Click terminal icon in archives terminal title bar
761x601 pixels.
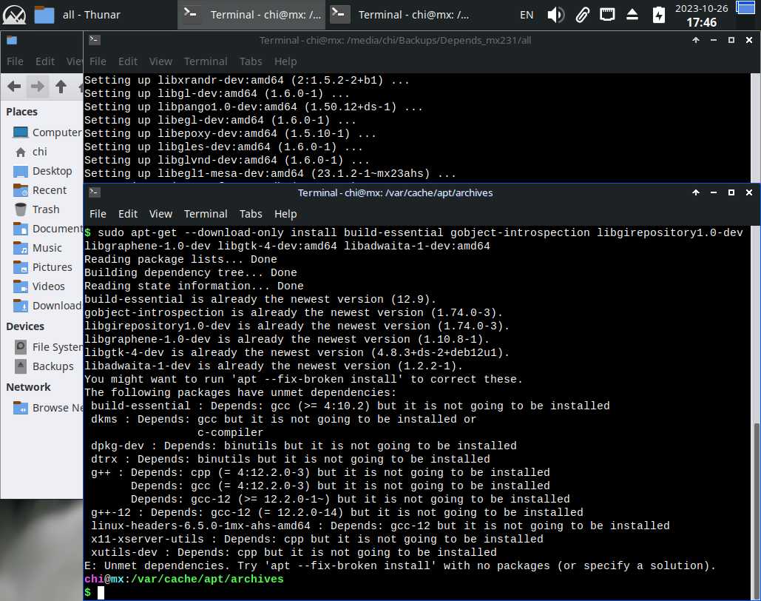tap(95, 192)
